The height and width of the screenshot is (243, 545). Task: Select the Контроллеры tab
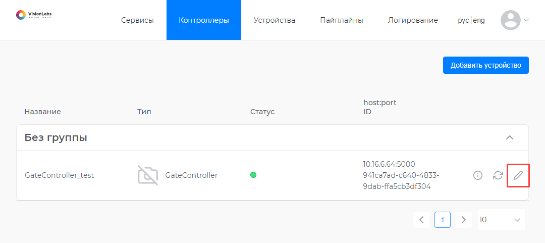coord(204,20)
